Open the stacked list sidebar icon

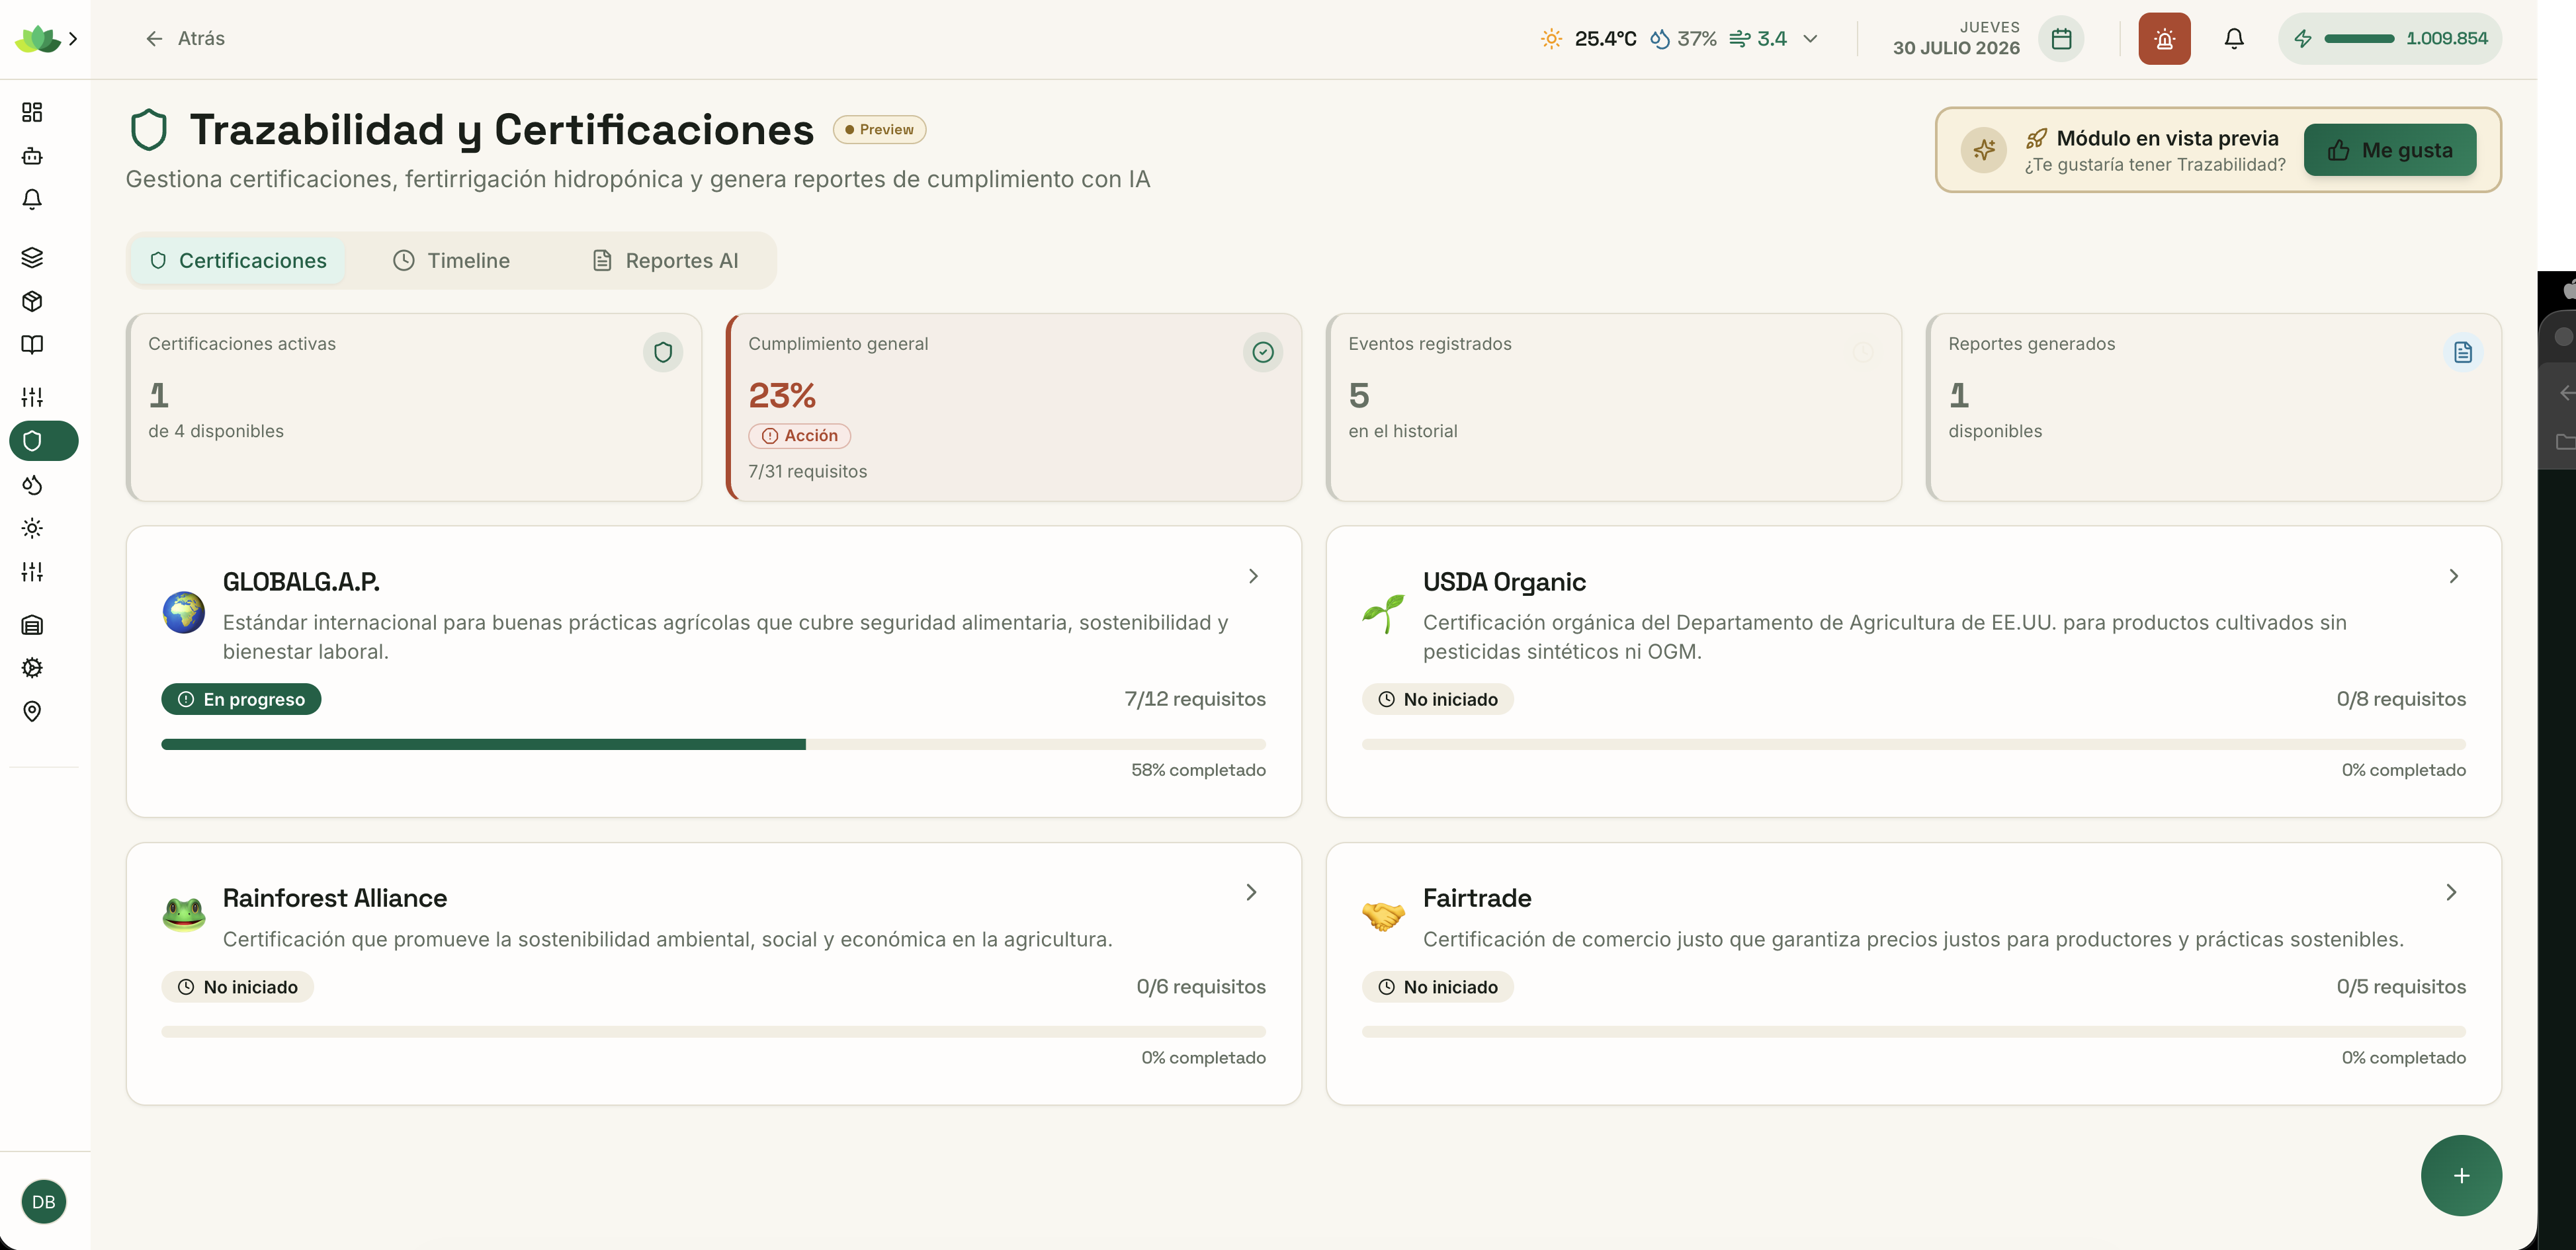pos(32,625)
